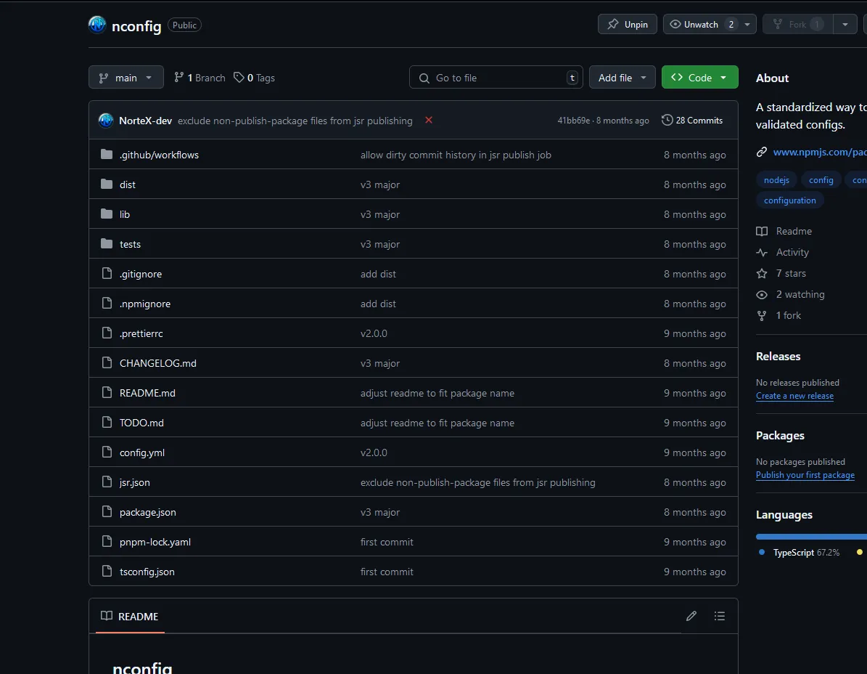Screen dimensions: 867x674
Task: Click the config topic tag
Action: click(821, 180)
